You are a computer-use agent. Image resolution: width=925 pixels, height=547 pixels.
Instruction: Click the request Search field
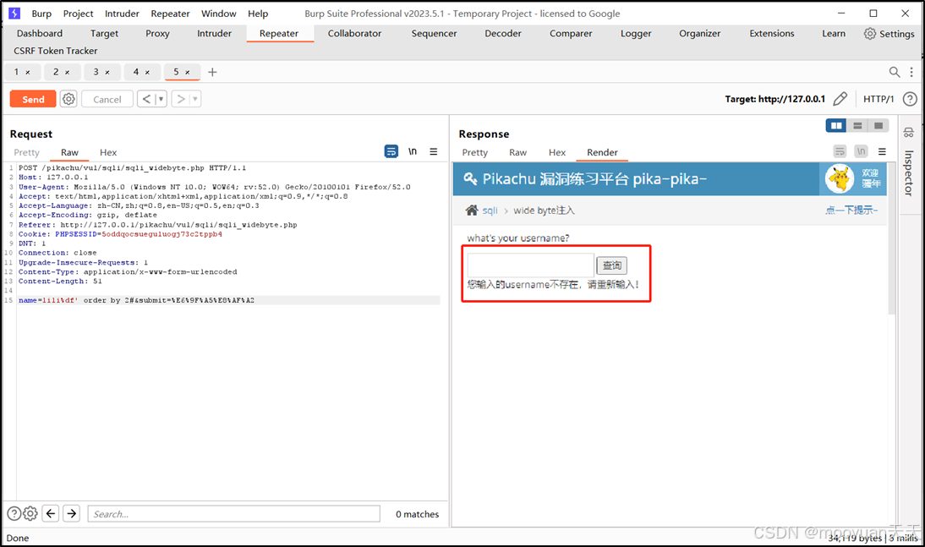233,513
